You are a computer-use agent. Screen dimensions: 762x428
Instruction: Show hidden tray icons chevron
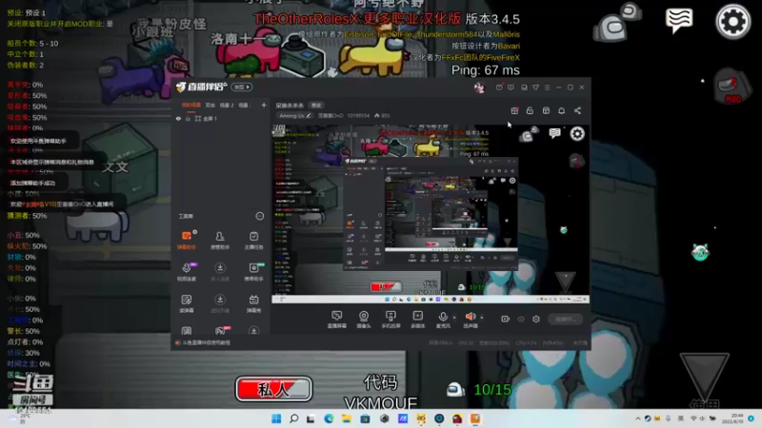click(637, 418)
